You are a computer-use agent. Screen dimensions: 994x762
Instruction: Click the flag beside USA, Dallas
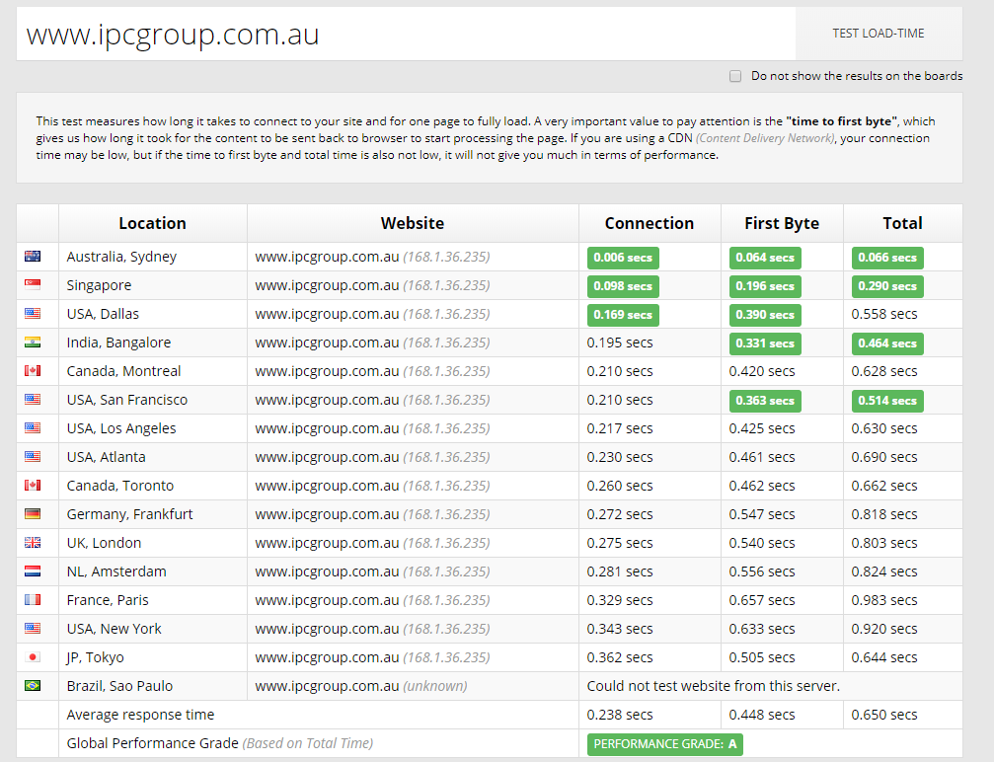pos(33,313)
